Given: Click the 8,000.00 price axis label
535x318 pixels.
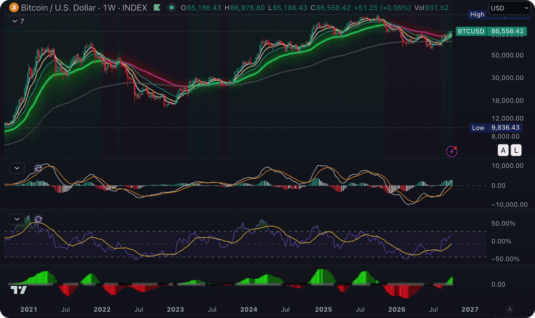Looking at the screenshot, I should tap(505, 136).
